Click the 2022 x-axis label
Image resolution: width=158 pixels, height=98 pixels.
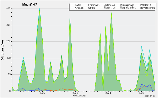42,93
